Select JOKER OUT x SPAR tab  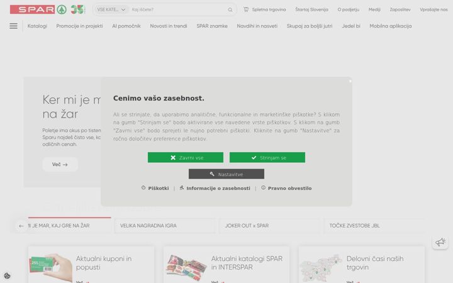pyautogui.click(x=270, y=226)
